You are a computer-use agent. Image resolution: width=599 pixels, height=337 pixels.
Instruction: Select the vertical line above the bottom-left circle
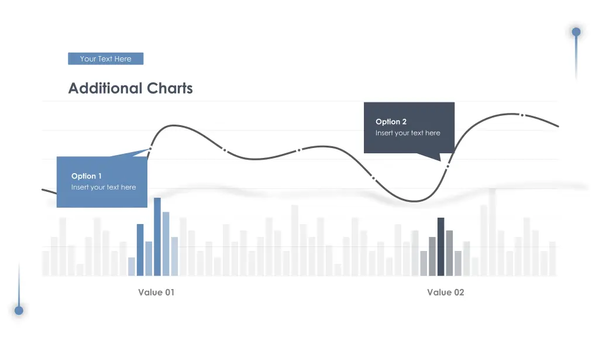coord(19,284)
